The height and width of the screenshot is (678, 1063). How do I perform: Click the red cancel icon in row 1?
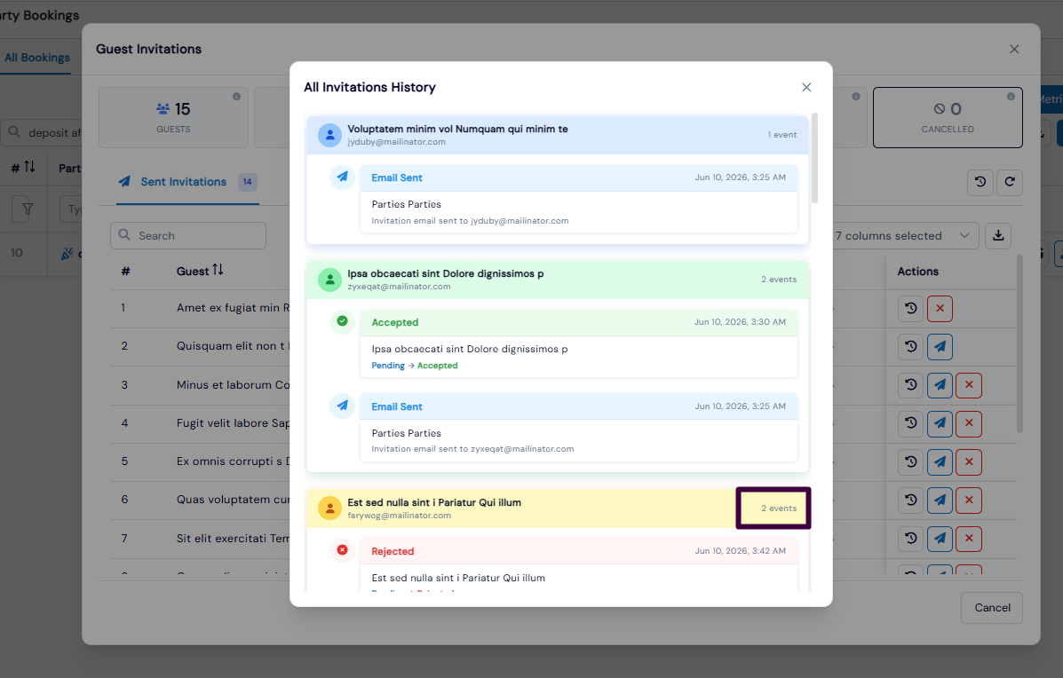[x=940, y=308]
